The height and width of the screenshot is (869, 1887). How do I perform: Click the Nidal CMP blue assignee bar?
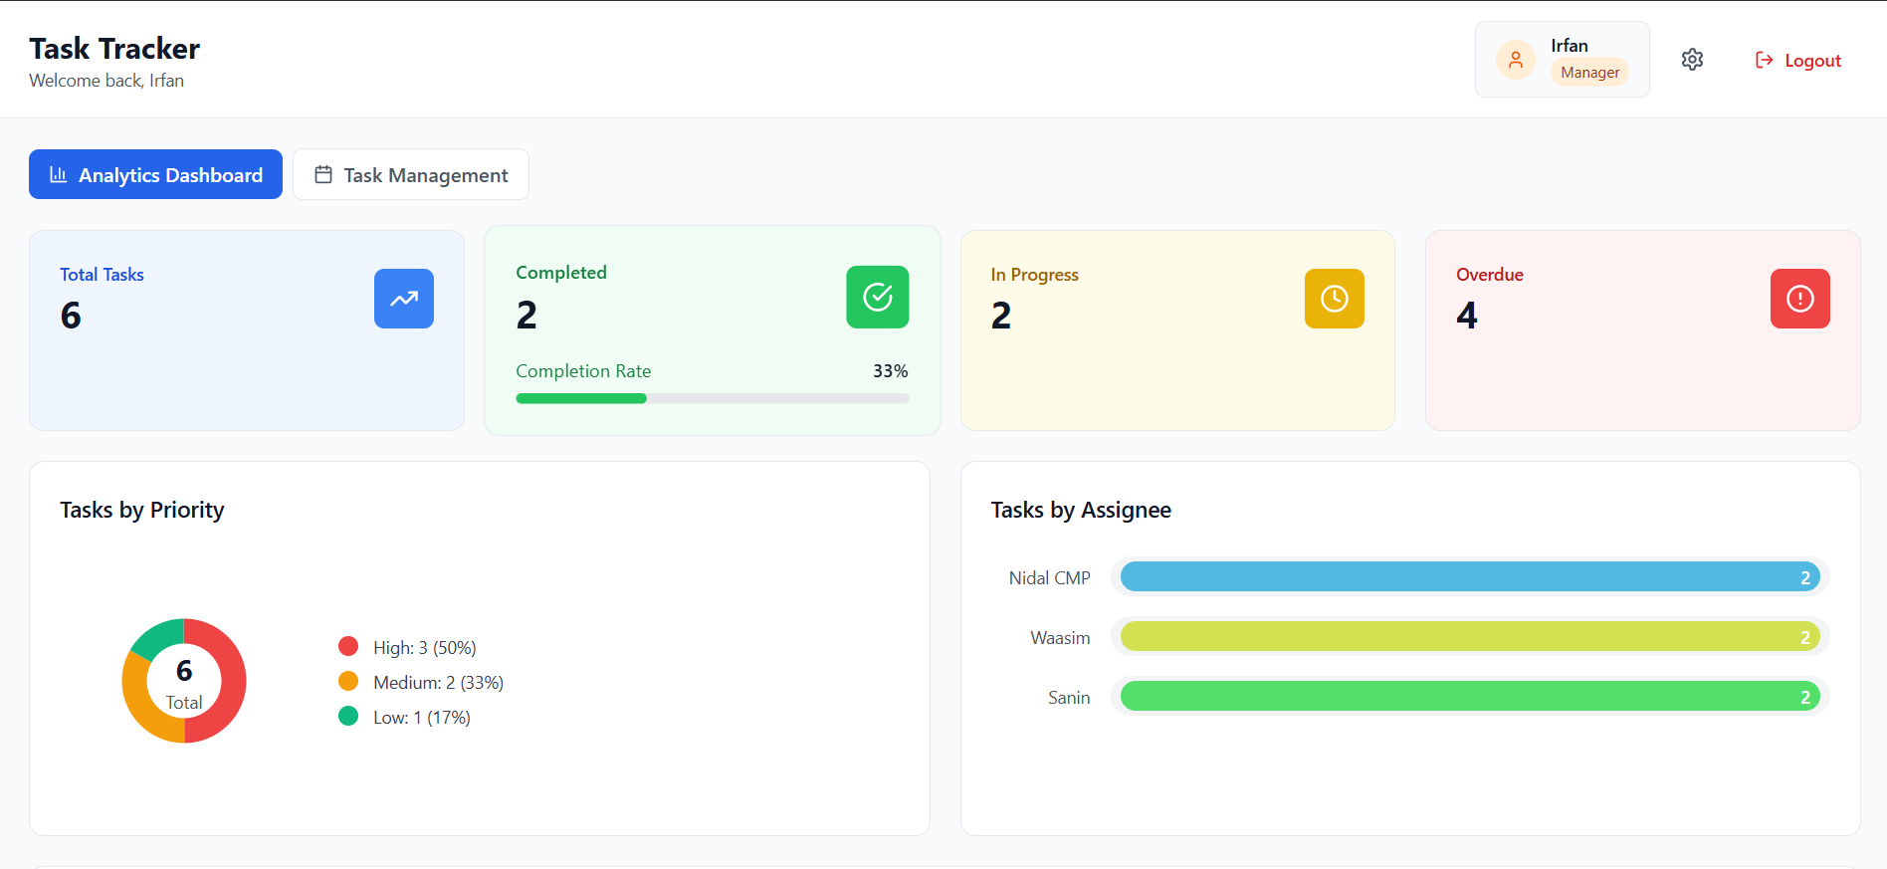click(x=1470, y=577)
